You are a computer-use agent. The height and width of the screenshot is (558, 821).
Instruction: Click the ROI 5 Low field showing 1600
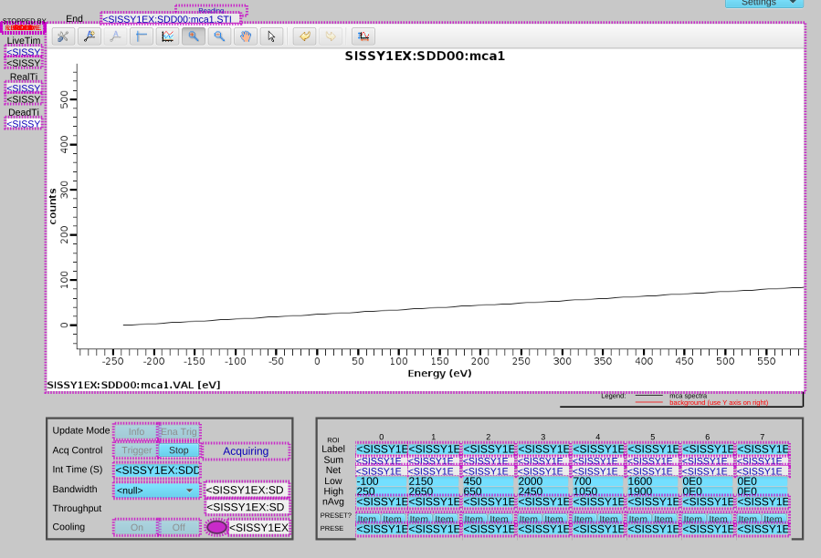tap(653, 481)
